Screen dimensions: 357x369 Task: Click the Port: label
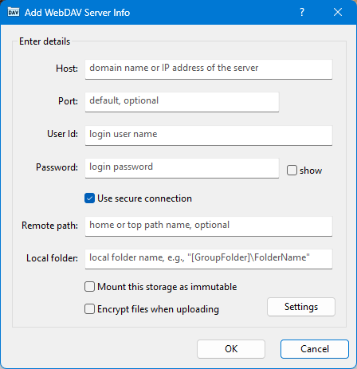(69, 101)
